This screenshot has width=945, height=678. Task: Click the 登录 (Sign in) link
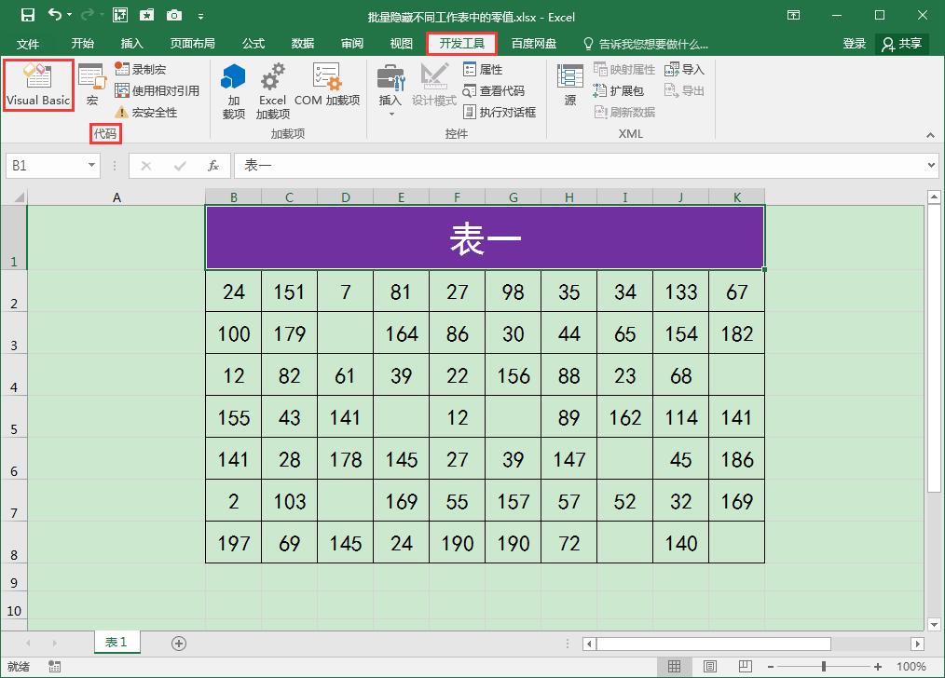854,42
